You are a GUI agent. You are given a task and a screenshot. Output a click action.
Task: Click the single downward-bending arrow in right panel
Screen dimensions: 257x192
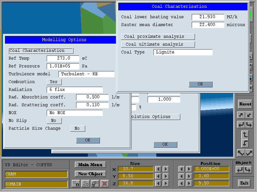(x=245, y=143)
